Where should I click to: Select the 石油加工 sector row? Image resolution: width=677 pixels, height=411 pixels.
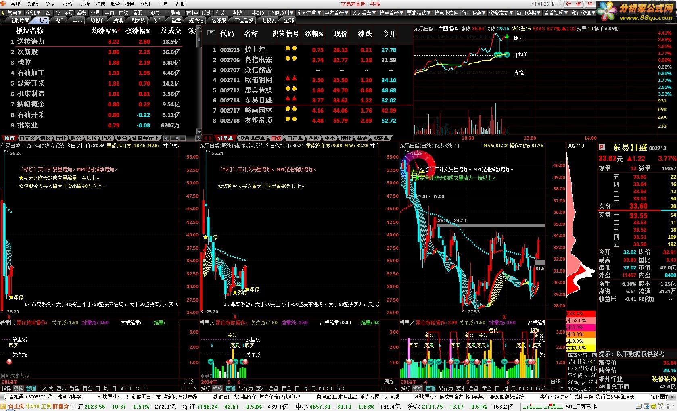pos(98,73)
